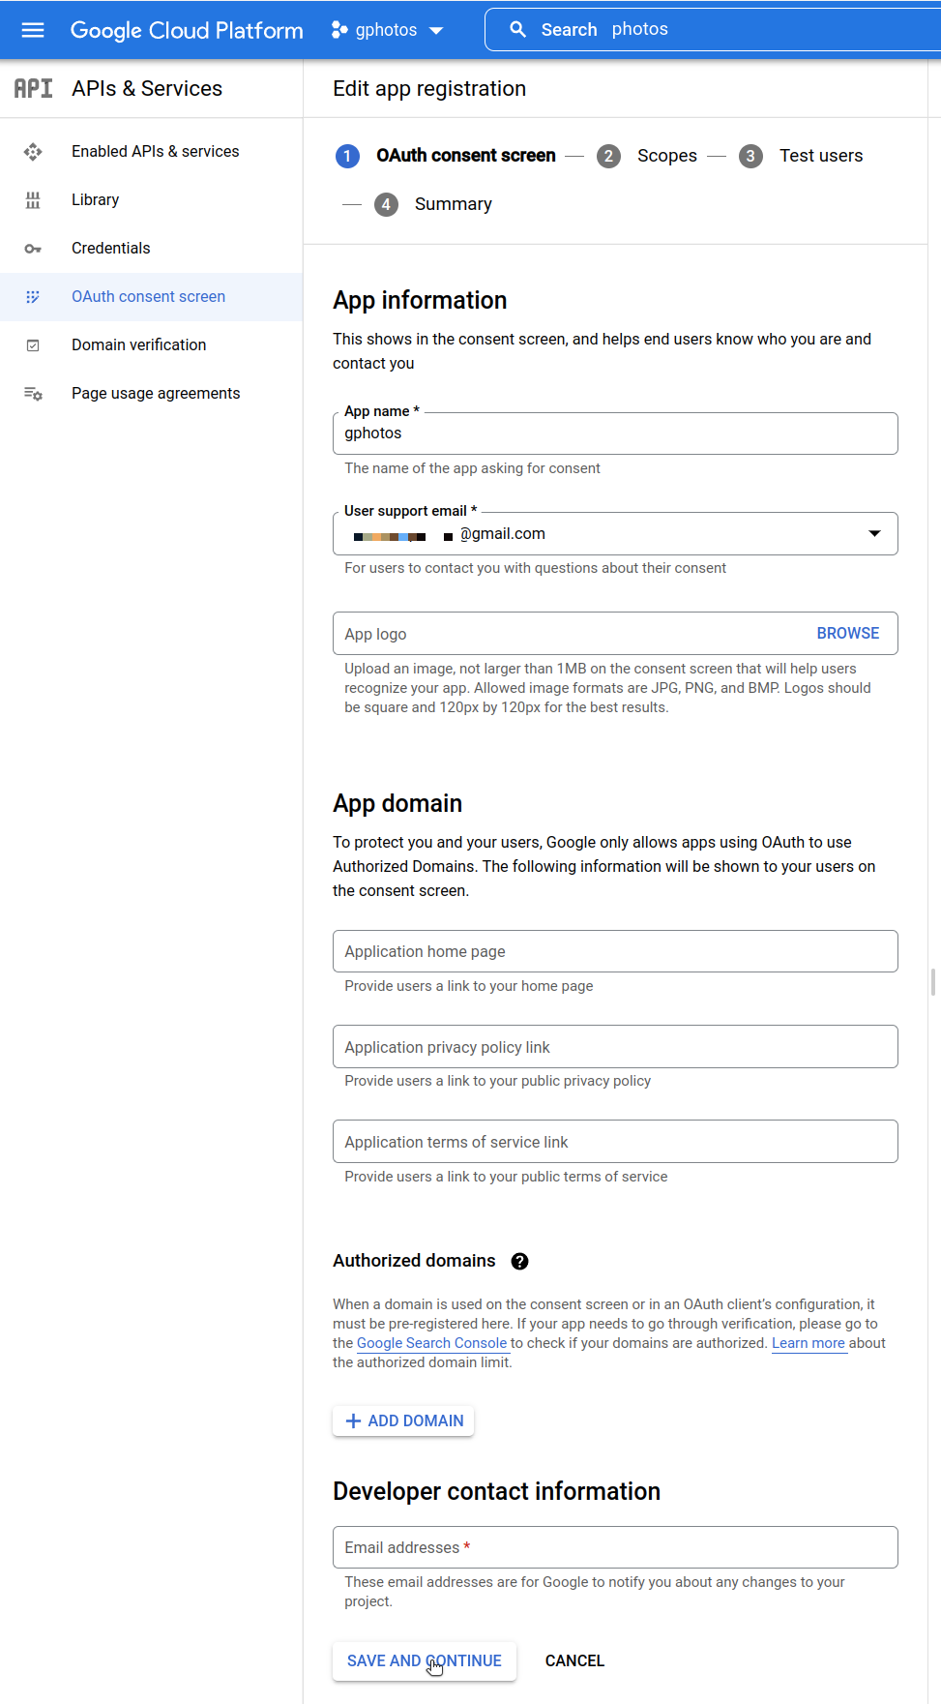
Task: Click the Authorized domains help icon
Action: (519, 1261)
